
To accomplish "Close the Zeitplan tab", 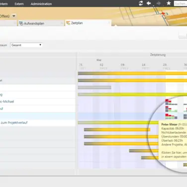I will tap(109, 23).
